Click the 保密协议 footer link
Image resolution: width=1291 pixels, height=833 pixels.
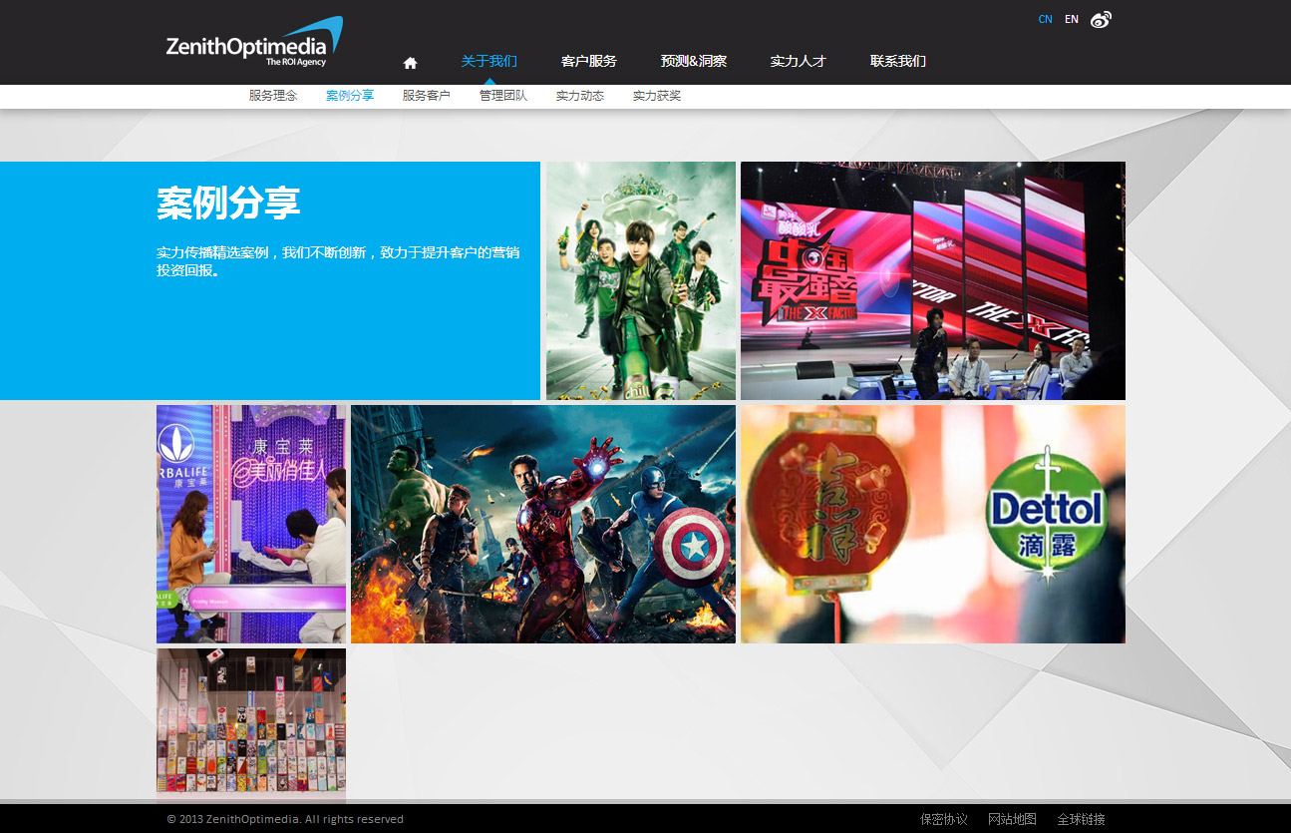tap(943, 819)
